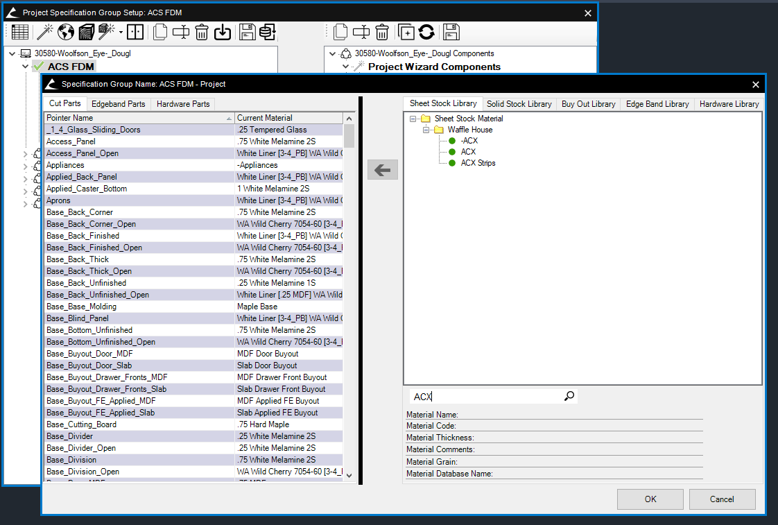
Task: Click the globe icon in the toolbar
Action: pyautogui.click(x=65, y=33)
